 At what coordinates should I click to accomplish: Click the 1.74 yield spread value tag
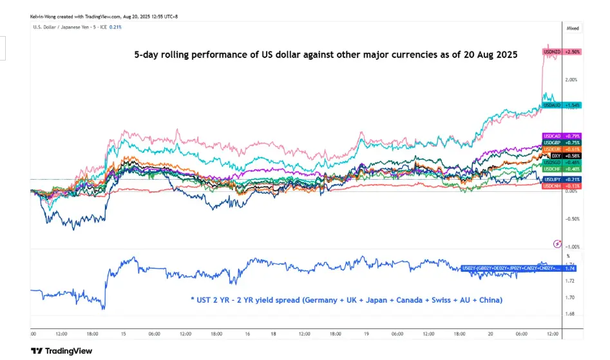[x=569, y=268]
